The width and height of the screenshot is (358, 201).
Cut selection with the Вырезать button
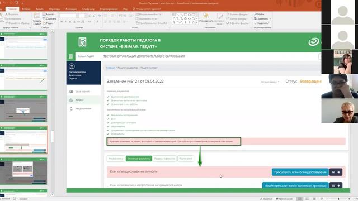click(x=12, y=15)
